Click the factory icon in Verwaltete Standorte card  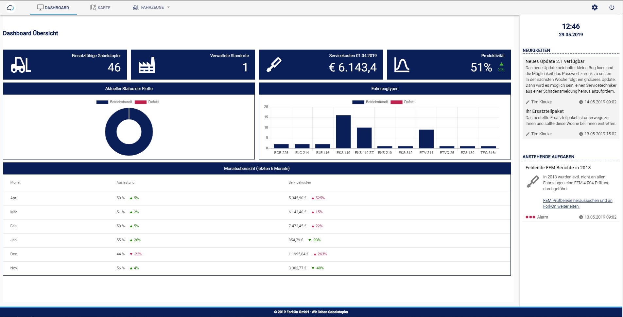coord(147,65)
